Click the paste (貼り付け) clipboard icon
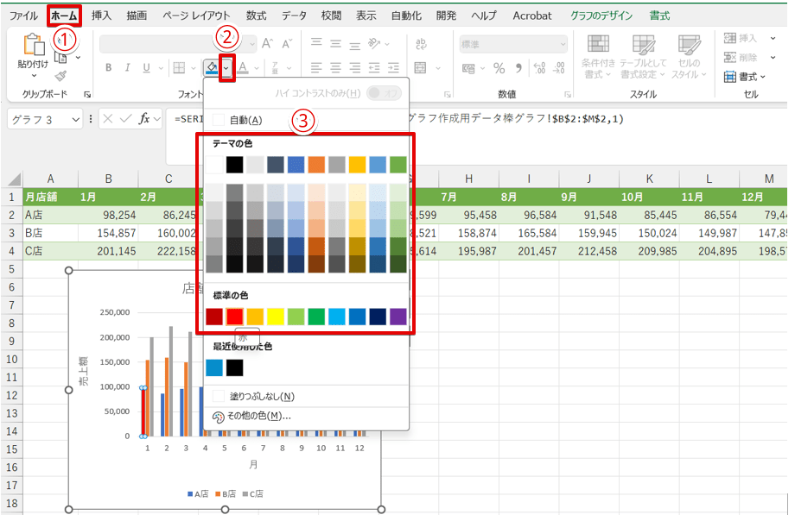 click(x=34, y=46)
